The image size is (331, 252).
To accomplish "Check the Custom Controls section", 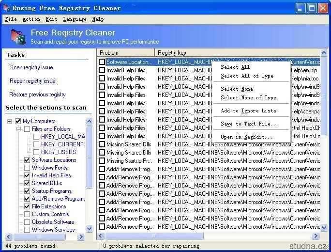I will (x=27, y=214).
